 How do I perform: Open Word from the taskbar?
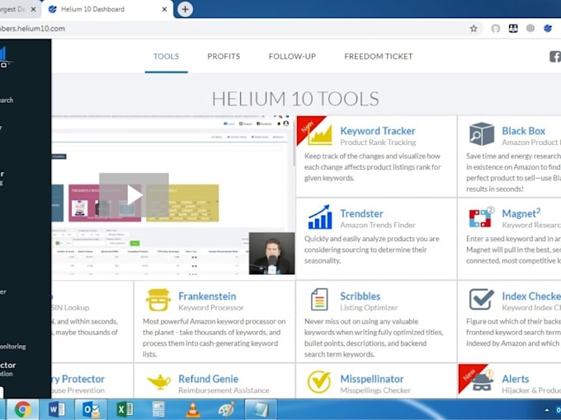[57, 409]
